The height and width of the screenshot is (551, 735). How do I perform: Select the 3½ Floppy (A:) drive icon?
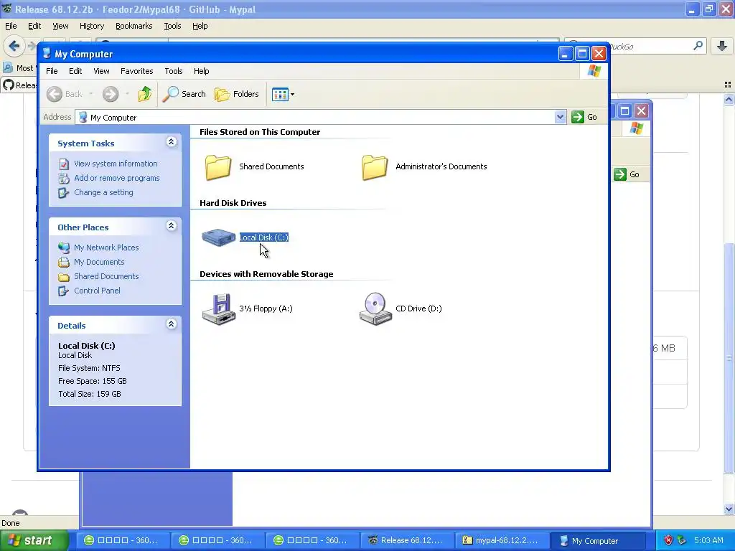[x=218, y=309]
